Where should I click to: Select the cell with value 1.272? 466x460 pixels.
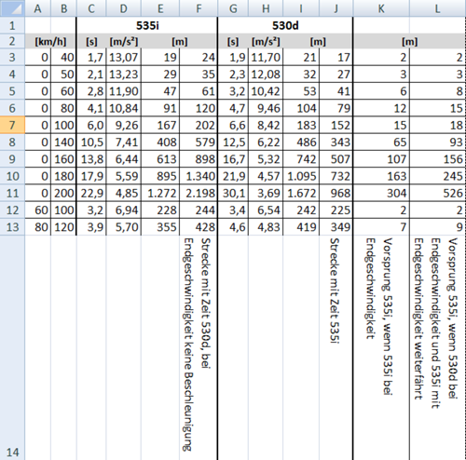click(160, 193)
